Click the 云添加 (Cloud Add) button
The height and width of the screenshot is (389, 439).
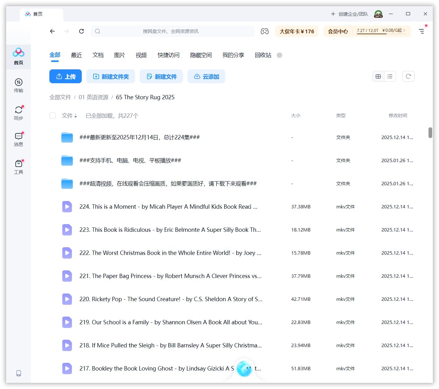[206, 76]
